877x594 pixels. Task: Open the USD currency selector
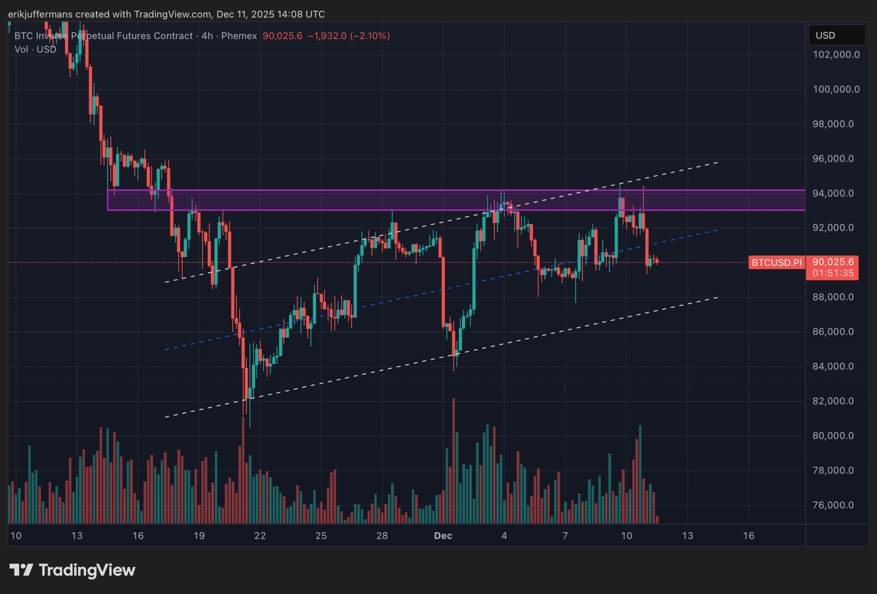pyautogui.click(x=836, y=35)
